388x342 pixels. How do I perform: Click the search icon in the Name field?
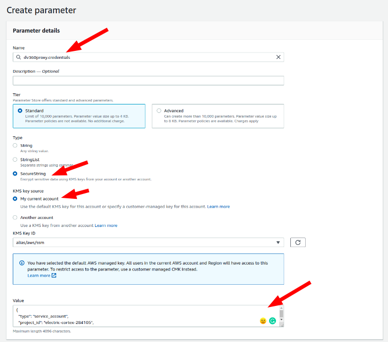[x=19, y=57]
